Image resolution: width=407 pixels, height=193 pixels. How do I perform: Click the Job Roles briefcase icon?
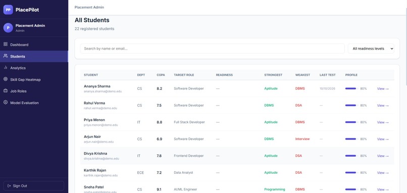coord(6,91)
